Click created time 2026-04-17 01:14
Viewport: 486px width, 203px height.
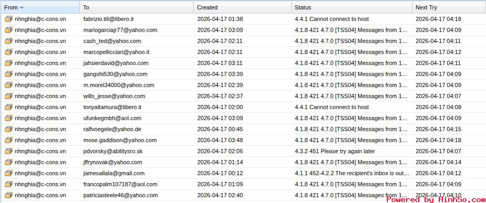[x=220, y=162]
